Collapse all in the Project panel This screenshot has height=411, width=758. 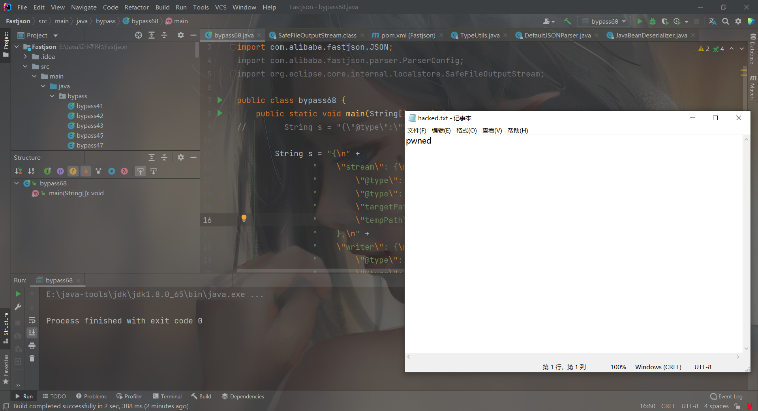coord(164,35)
